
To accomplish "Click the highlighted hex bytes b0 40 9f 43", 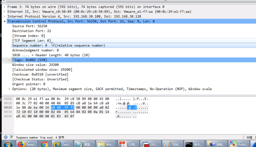I will (x=62, y=107).
